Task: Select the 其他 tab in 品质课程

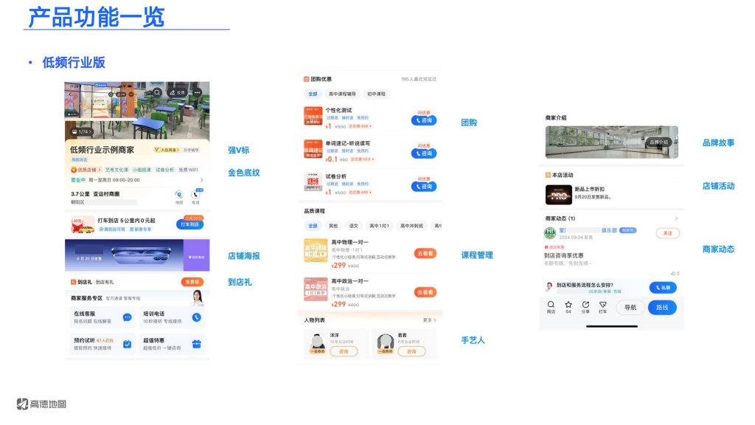Action: tap(333, 226)
